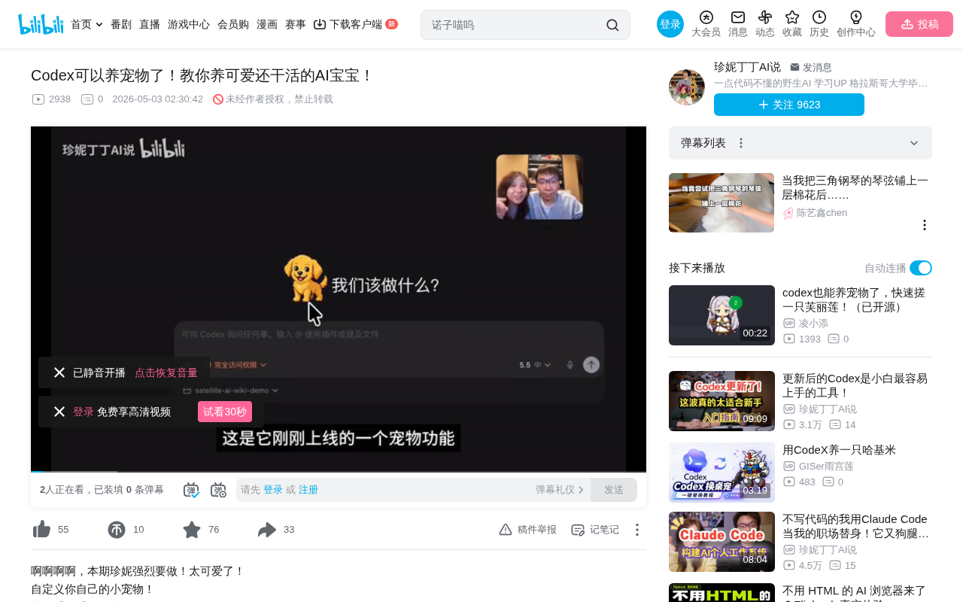Click the 发送 danmaku button
Screen dimensions: 963x602
(x=614, y=490)
